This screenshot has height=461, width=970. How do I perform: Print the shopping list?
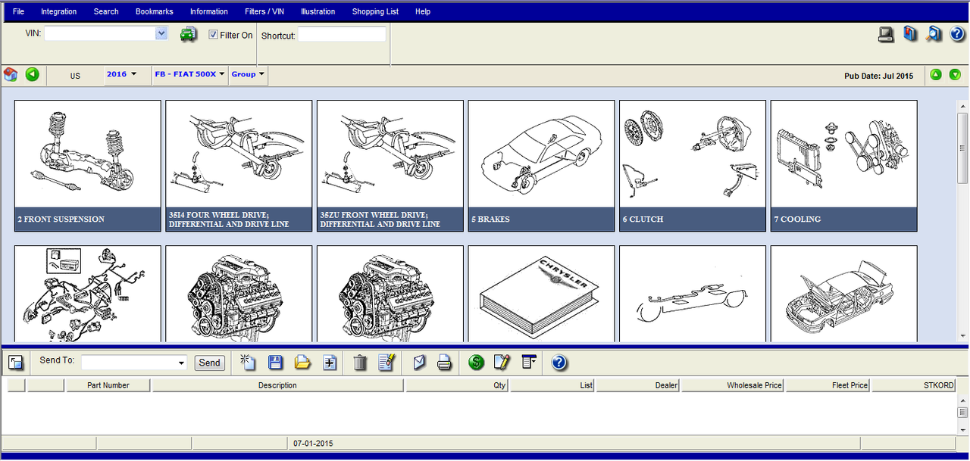[x=445, y=363]
